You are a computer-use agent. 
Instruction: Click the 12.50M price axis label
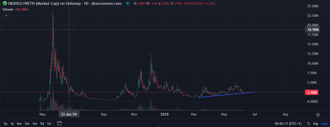pyautogui.click(x=313, y=54)
